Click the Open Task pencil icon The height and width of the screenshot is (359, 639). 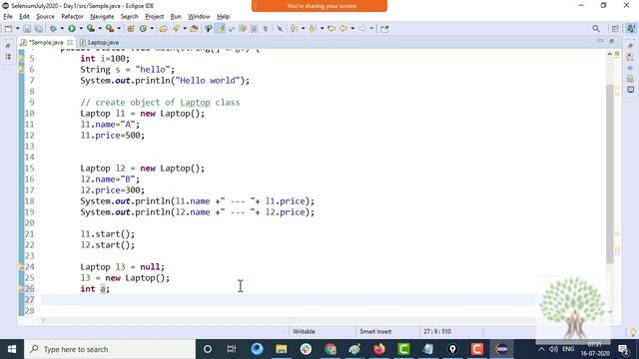176,29
